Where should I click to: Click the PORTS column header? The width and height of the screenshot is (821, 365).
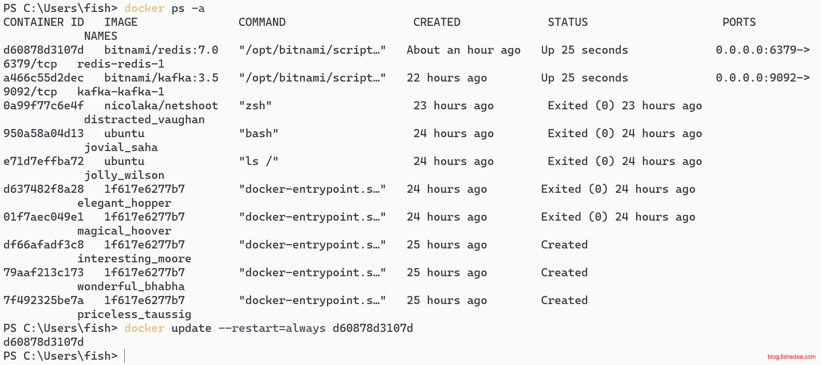(739, 22)
